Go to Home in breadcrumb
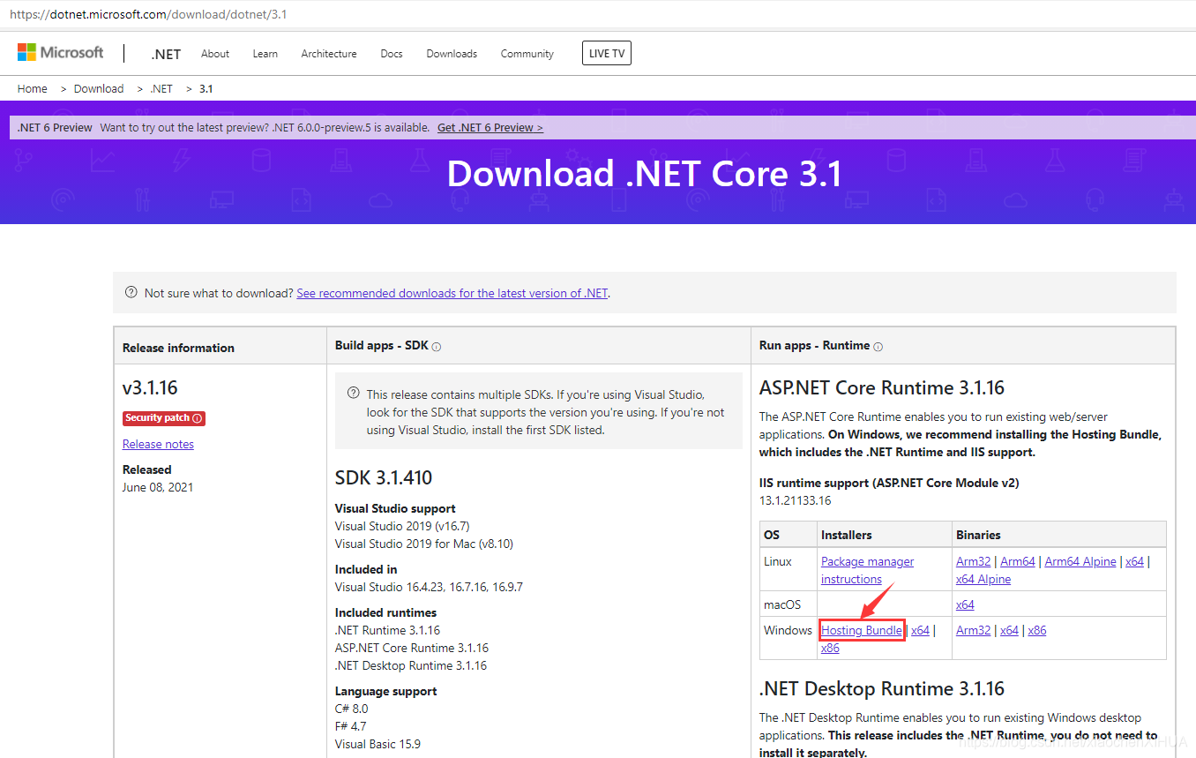This screenshot has width=1196, height=758. pos(33,89)
